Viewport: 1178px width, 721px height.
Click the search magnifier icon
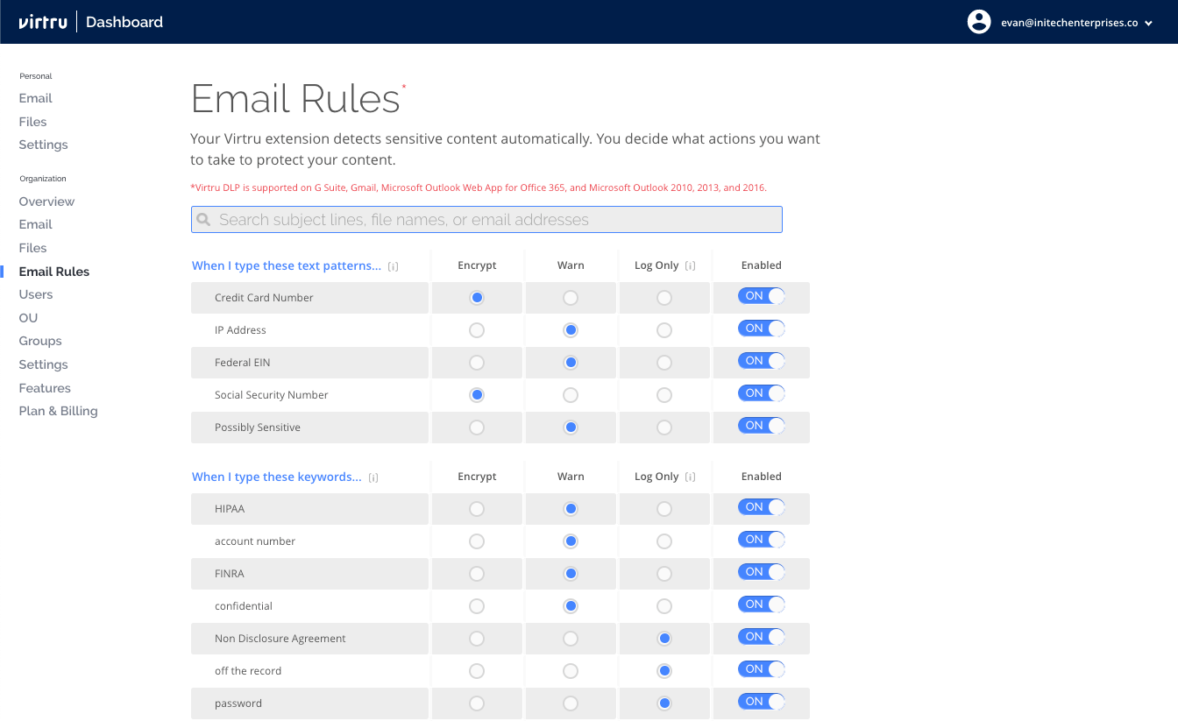[204, 220]
